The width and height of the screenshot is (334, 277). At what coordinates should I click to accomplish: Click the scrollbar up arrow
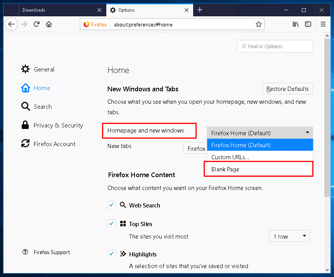(327, 36)
